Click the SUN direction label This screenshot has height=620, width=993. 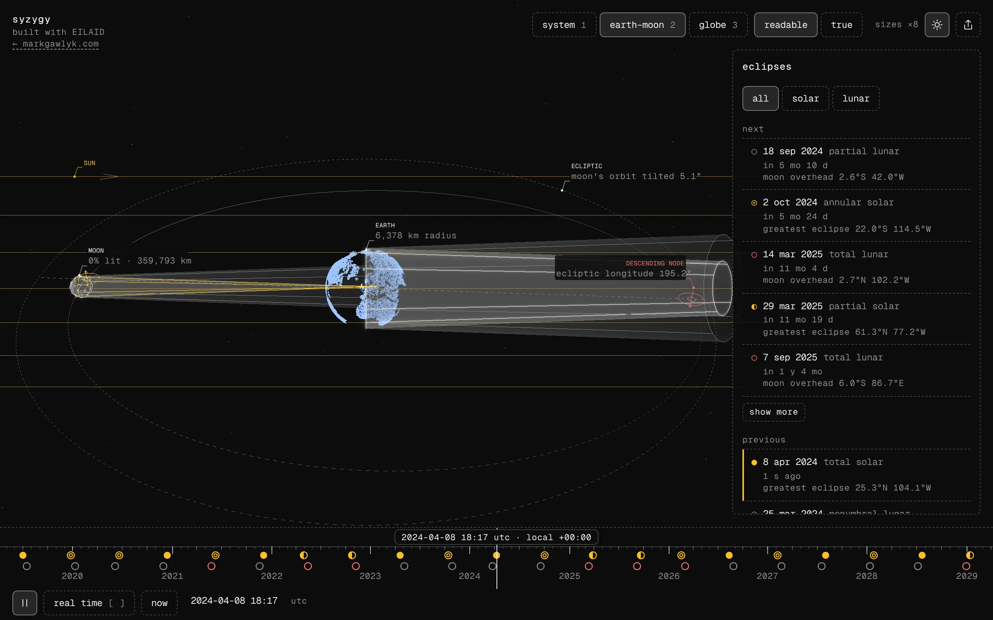point(90,163)
